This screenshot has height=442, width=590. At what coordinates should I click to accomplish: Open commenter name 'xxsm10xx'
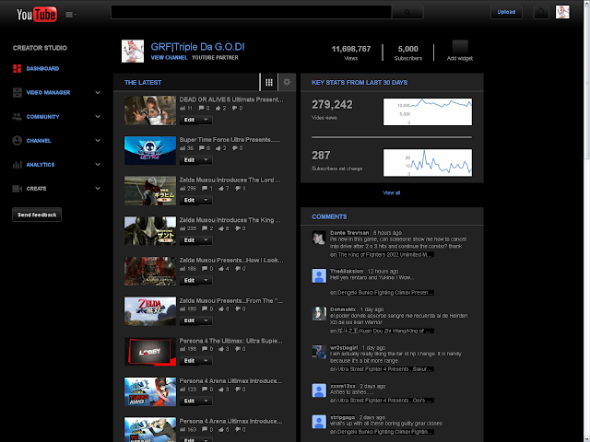(x=343, y=387)
